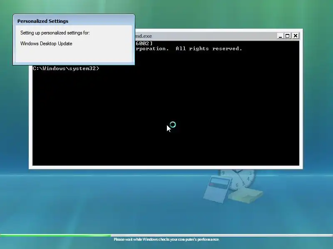Click the cmd.exe title bar text
Viewport: 333px width, 249px height.
click(x=144, y=36)
